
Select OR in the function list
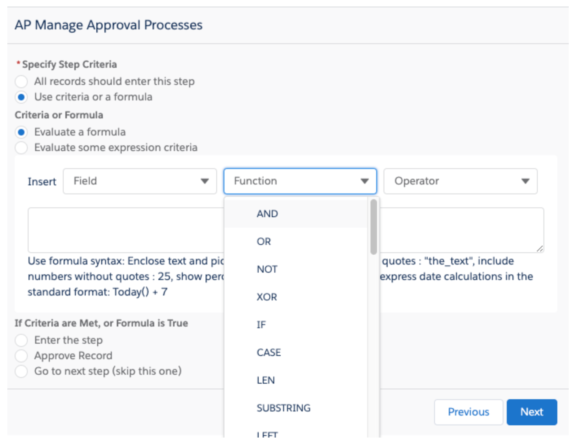point(264,241)
